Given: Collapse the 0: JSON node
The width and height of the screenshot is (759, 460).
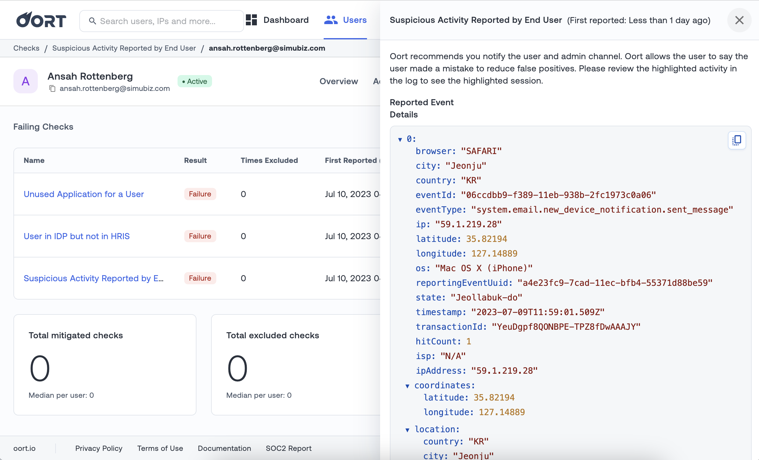Looking at the screenshot, I should pos(400,140).
